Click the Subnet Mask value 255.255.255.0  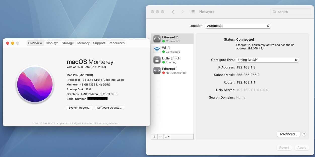point(248,75)
